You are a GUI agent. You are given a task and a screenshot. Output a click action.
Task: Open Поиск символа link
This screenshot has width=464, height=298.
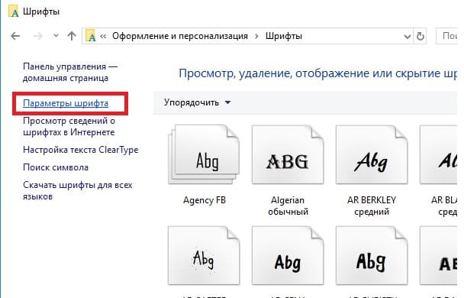click(x=56, y=167)
